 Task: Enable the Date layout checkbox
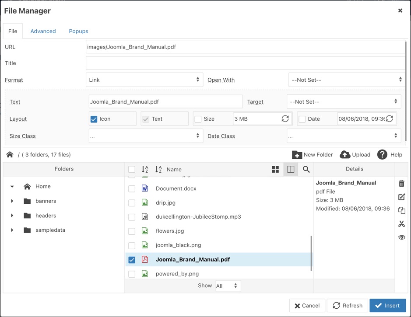pyautogui.click(x=302, y=119)
